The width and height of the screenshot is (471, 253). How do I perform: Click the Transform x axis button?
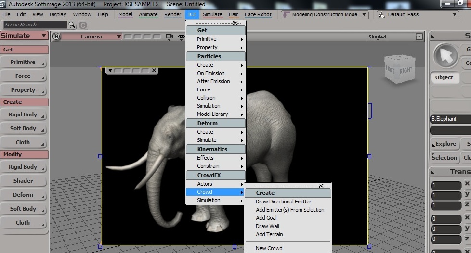tap(467, 183)
